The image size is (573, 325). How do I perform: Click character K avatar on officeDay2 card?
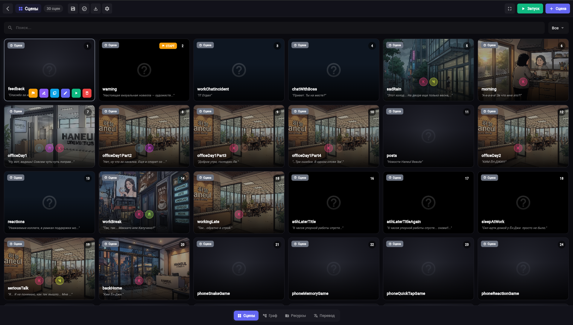[x=518, y=148]
